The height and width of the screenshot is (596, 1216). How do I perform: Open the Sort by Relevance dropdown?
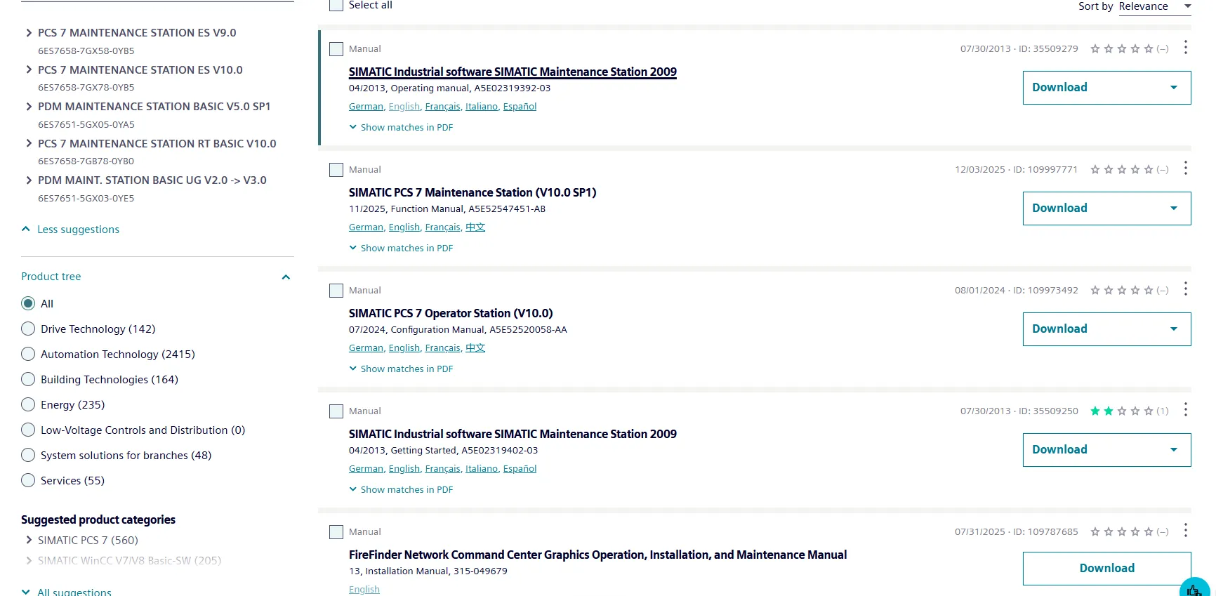(x=1155, y=6)
